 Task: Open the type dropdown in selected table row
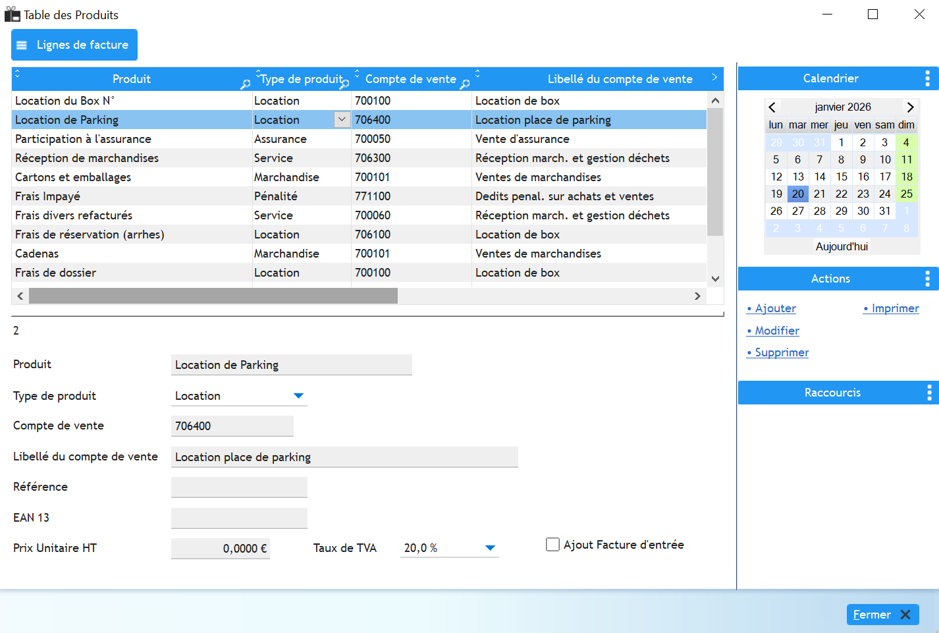342,120
